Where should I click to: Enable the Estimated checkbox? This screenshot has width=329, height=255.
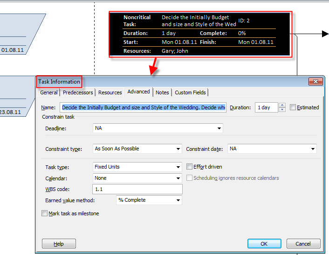(x=293, y=107)
